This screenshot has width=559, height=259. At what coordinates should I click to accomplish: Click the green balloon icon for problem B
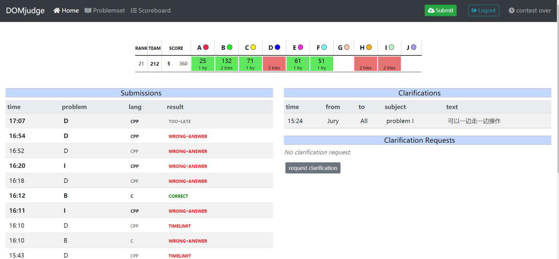[230, 48]
